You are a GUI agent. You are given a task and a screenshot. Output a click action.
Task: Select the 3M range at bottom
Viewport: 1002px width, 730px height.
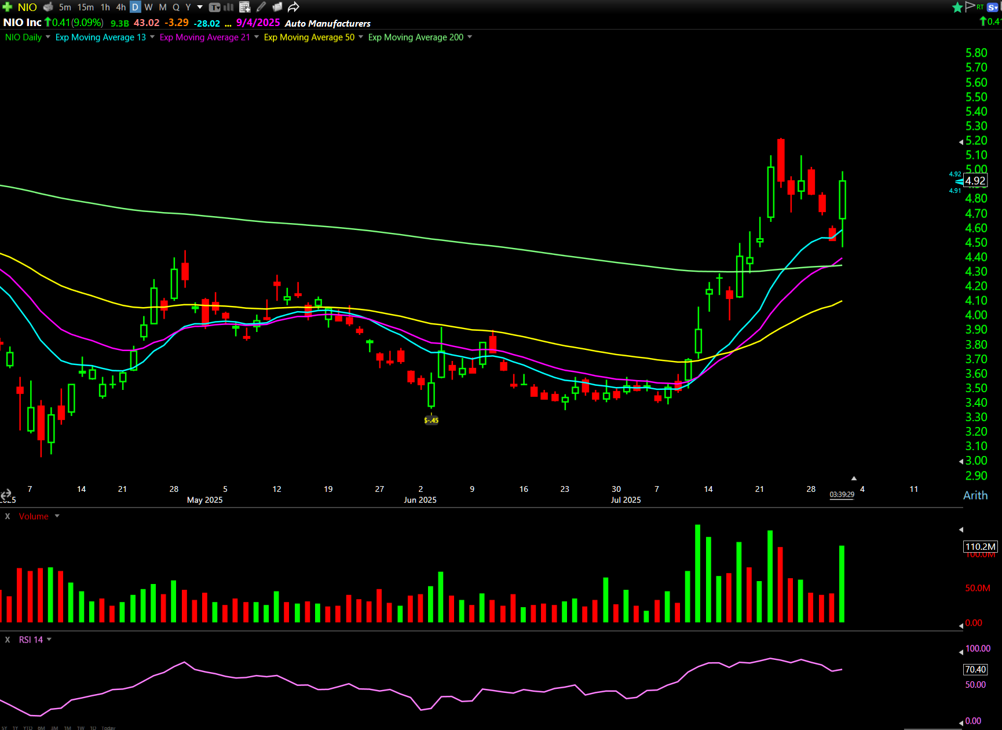[54, 728]
